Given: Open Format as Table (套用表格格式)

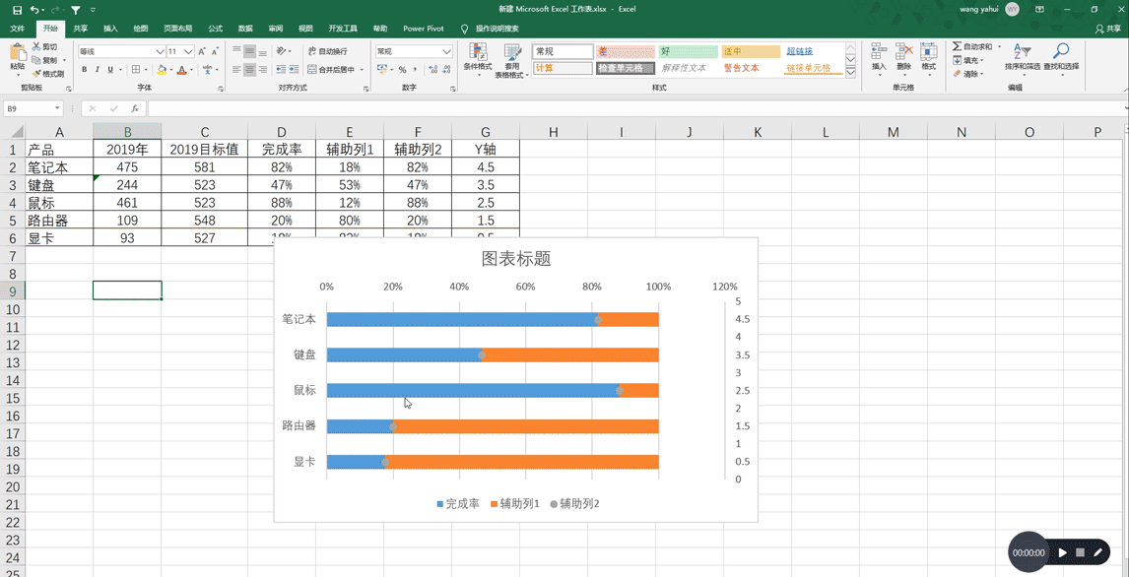Looking at the screenshot, I should click(x=512, y=60).
